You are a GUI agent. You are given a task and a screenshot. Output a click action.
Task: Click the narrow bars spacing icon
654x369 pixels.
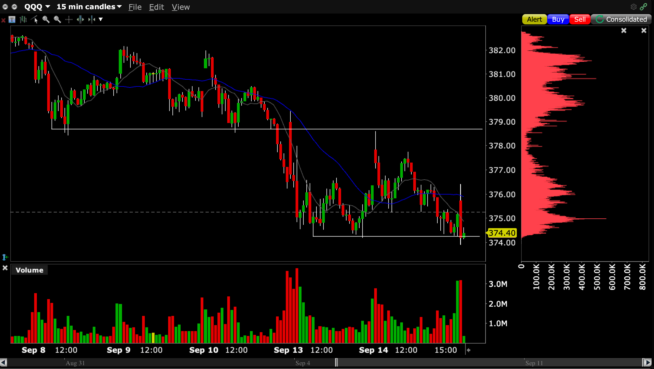pyautogui.click(x=92, y=20)
